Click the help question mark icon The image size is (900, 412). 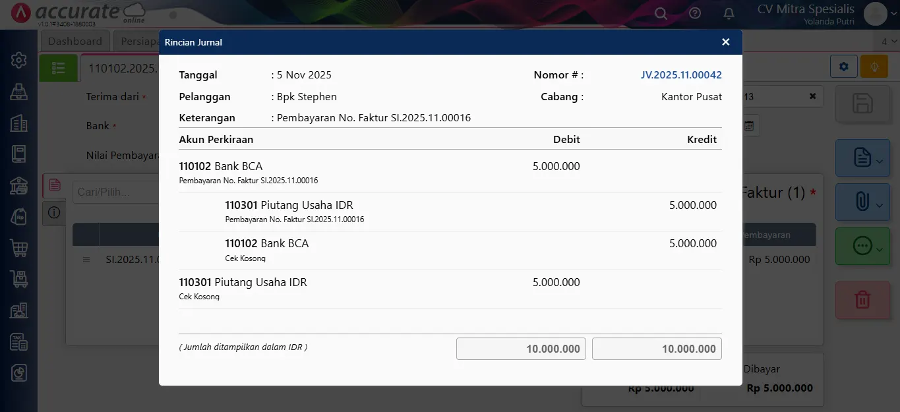[695, 13]
